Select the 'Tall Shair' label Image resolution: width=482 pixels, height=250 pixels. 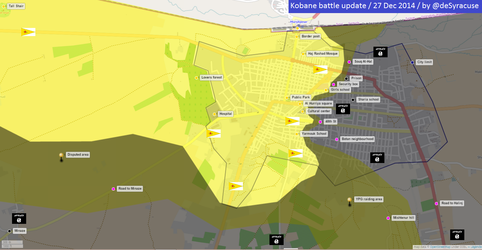tap(16, 6)
